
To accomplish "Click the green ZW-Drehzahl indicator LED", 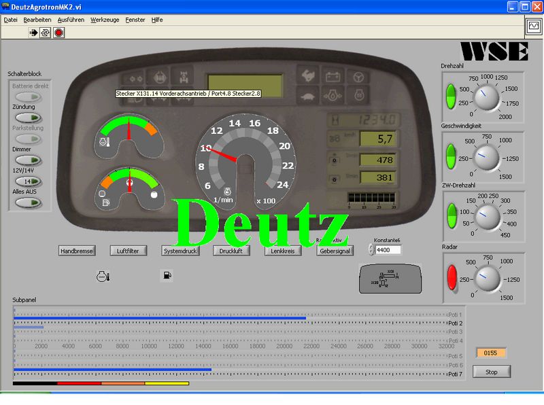I will click(452, 215).
